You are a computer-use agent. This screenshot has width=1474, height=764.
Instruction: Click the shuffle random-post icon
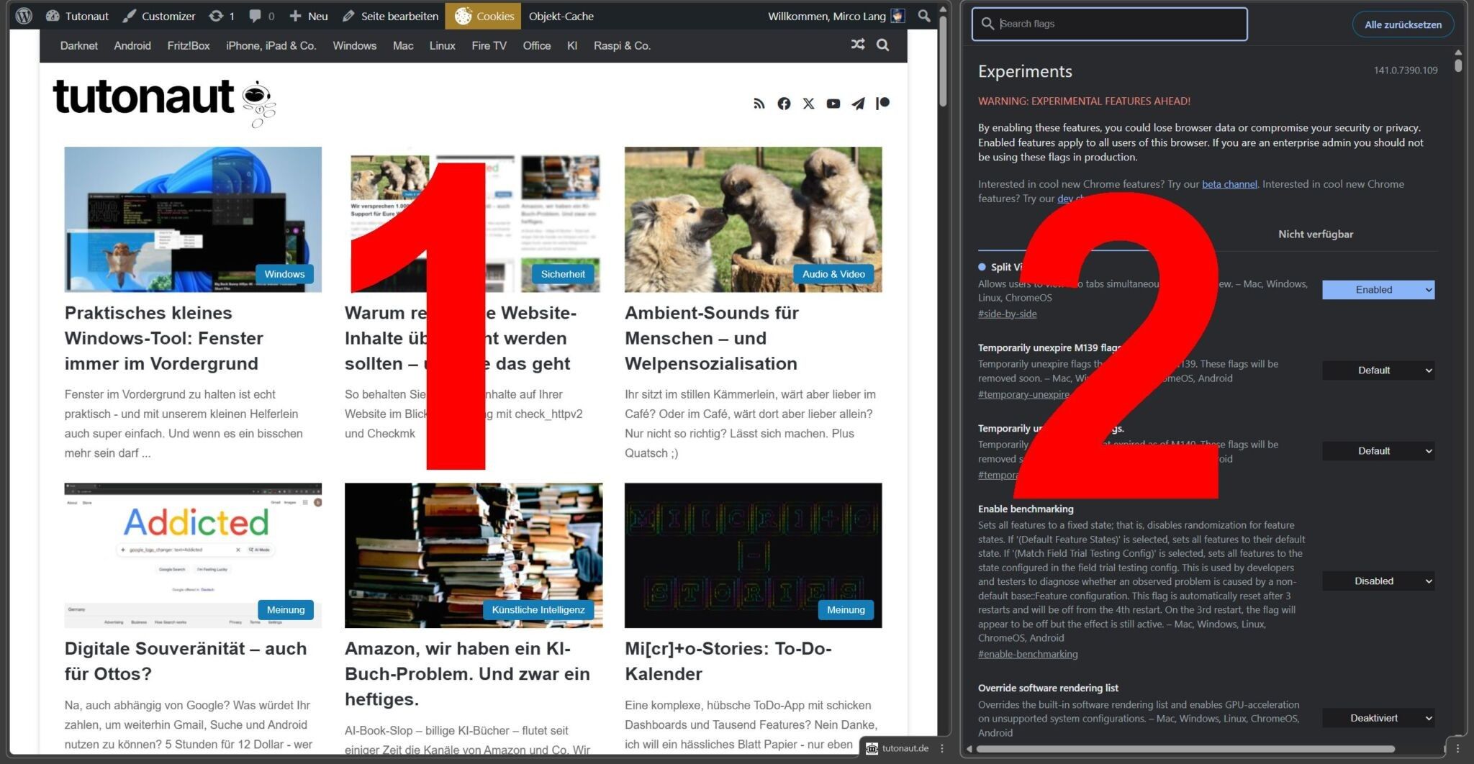coord(857,45)
